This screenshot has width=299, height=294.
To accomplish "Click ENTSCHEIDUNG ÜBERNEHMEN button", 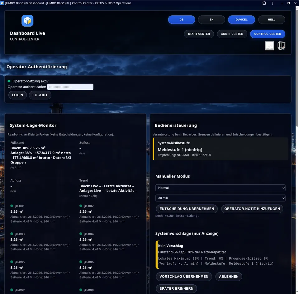I will 187,209.
